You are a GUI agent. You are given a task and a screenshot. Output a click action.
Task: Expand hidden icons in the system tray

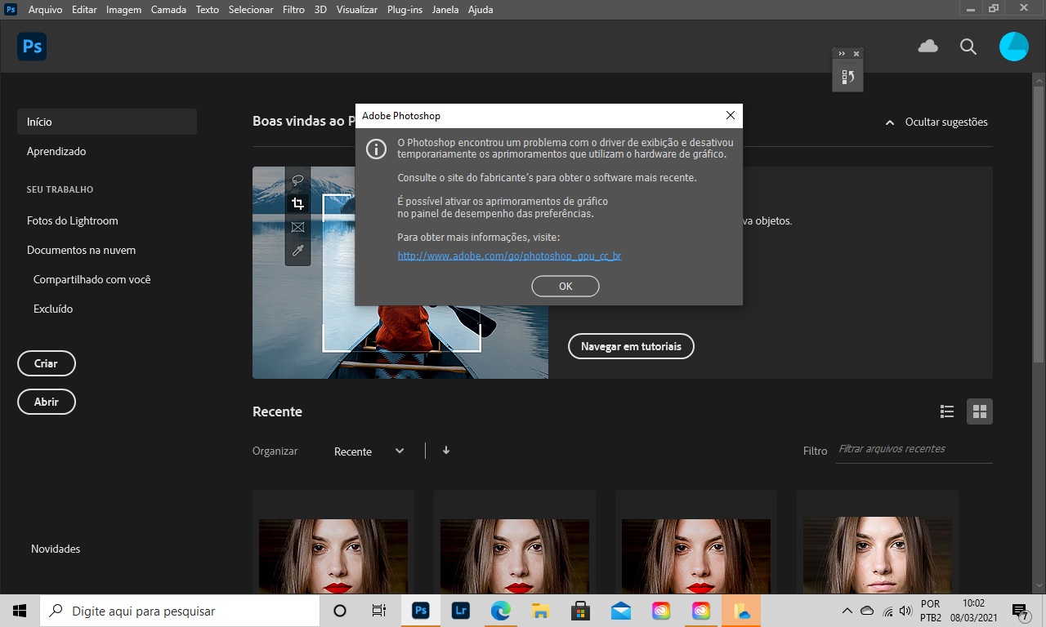(x=847, y=610)
